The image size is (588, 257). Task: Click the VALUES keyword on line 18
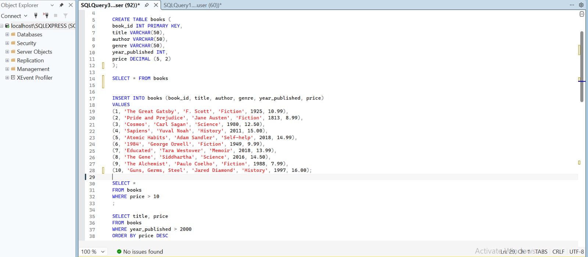(121, 105)
